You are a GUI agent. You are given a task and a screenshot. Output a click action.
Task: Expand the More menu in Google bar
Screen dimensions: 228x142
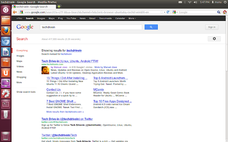point(132,18)
